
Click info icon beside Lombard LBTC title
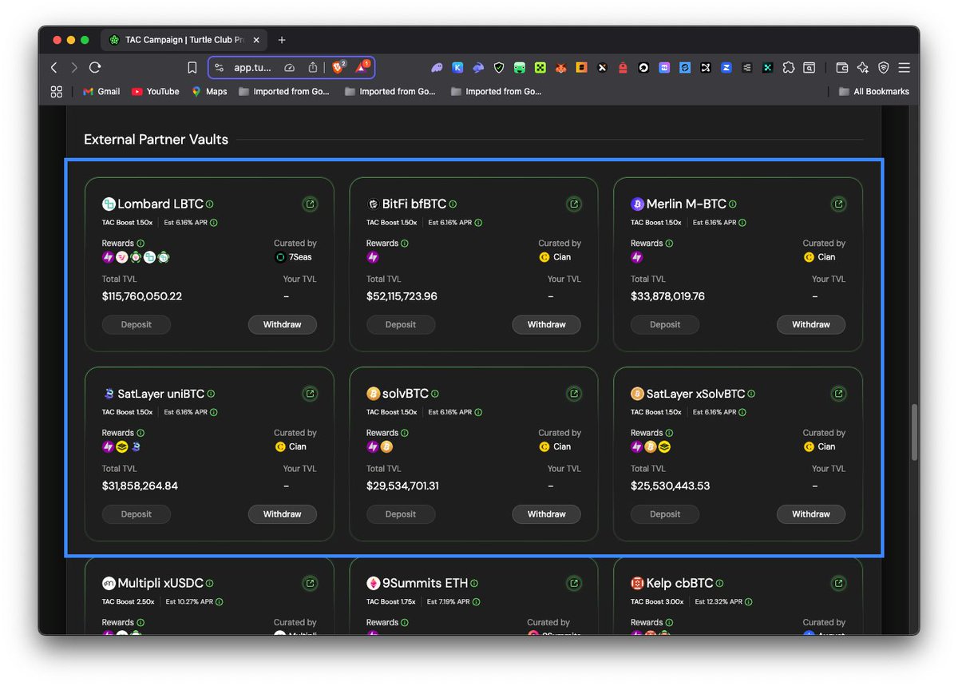coord(210,204)
